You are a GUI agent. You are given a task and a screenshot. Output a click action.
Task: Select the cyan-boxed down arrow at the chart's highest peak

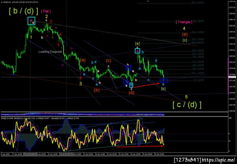[31, 21]
